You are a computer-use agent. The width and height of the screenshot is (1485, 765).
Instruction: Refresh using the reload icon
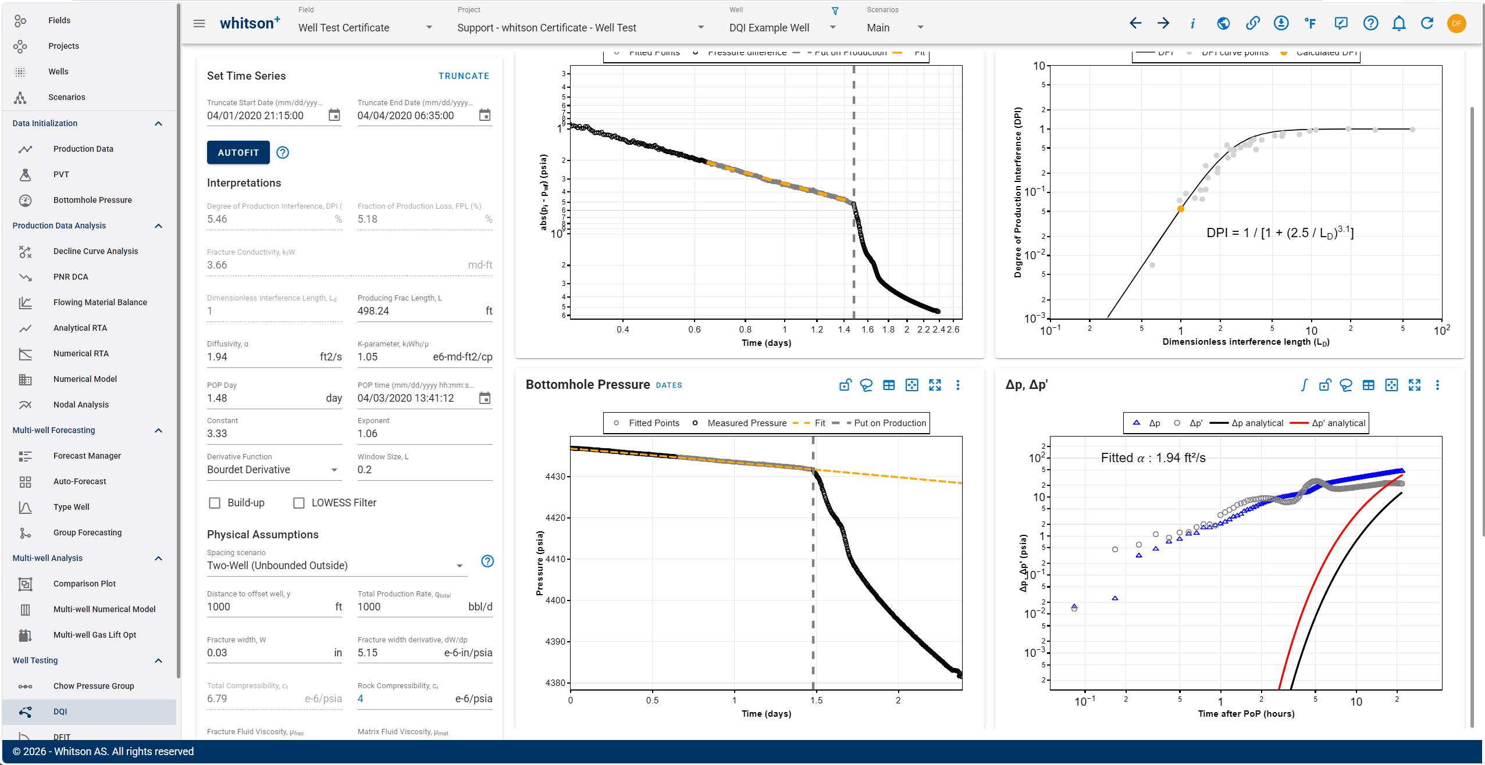click(1427, 23)
